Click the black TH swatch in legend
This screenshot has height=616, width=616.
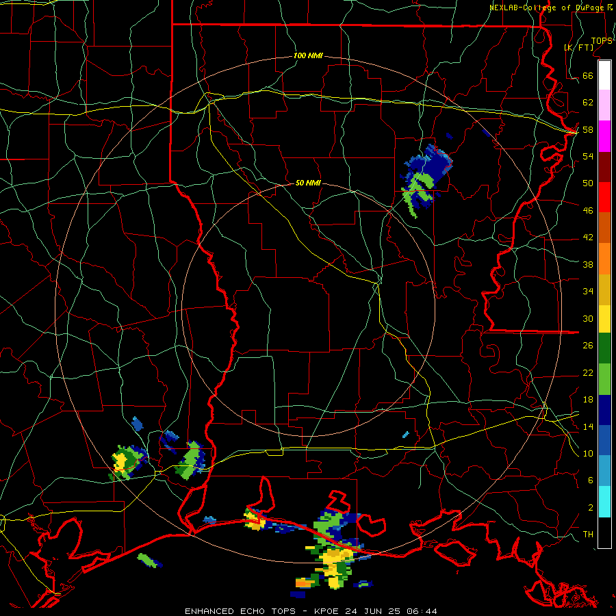point(604,532)
